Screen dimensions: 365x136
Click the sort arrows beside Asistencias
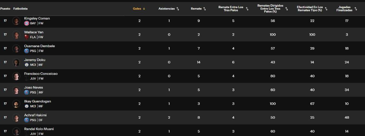coord(178,9)
